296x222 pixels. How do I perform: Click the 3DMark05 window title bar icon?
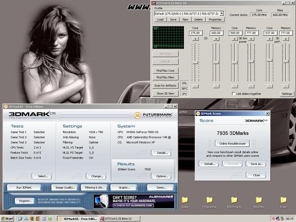tap(6, 107)
